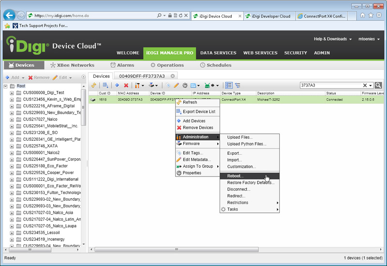Open the DATA SERVICES navigation link
The height and width of the screenshot is (266, 387).
(x=218, y=53)
